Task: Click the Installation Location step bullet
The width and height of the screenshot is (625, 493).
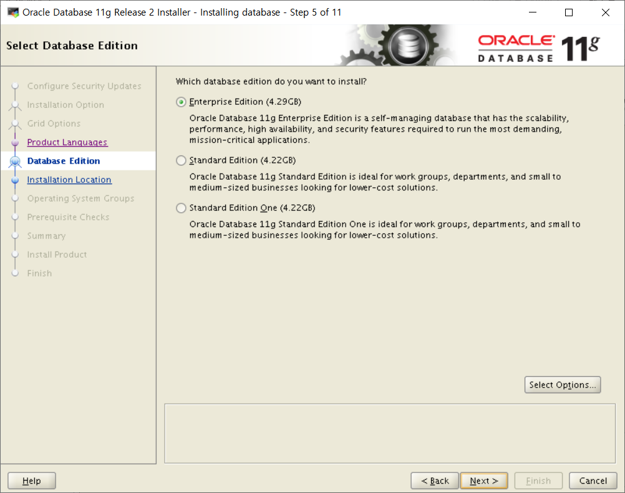Action: tap(15, 180)
